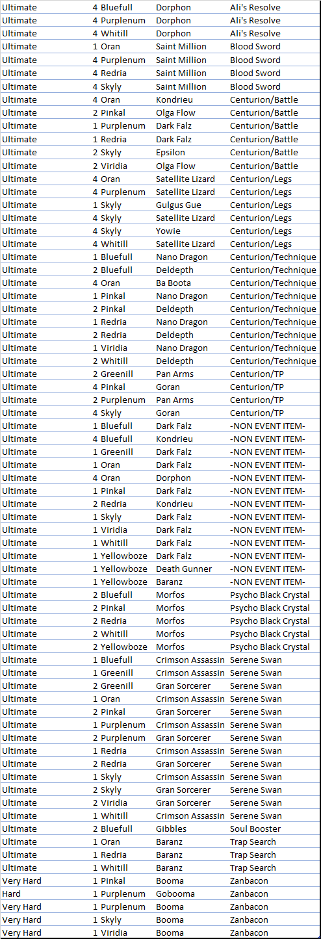Select the Epsilon enemy cell

click(x=170, y=153)
